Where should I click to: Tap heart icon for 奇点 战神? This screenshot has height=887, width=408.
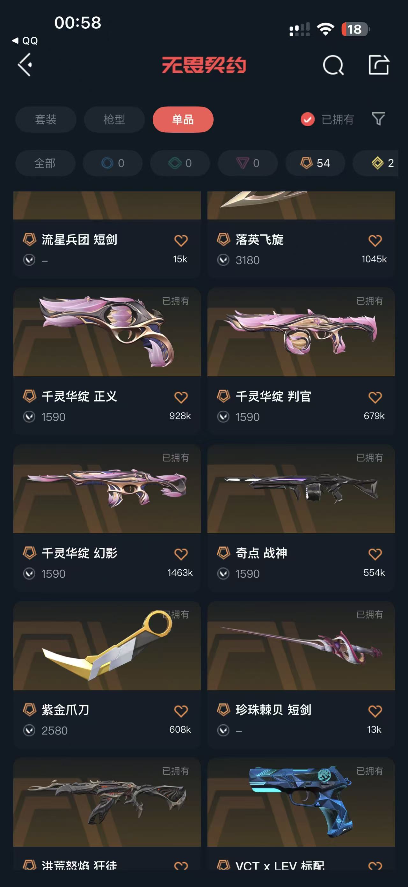click(375, 554)
